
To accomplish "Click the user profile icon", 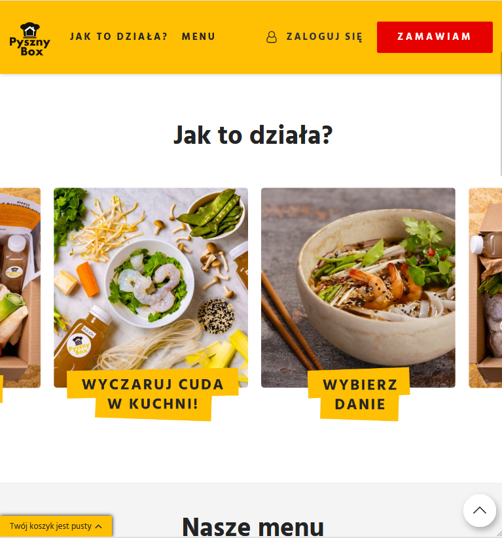I will [x=272, y=37].
